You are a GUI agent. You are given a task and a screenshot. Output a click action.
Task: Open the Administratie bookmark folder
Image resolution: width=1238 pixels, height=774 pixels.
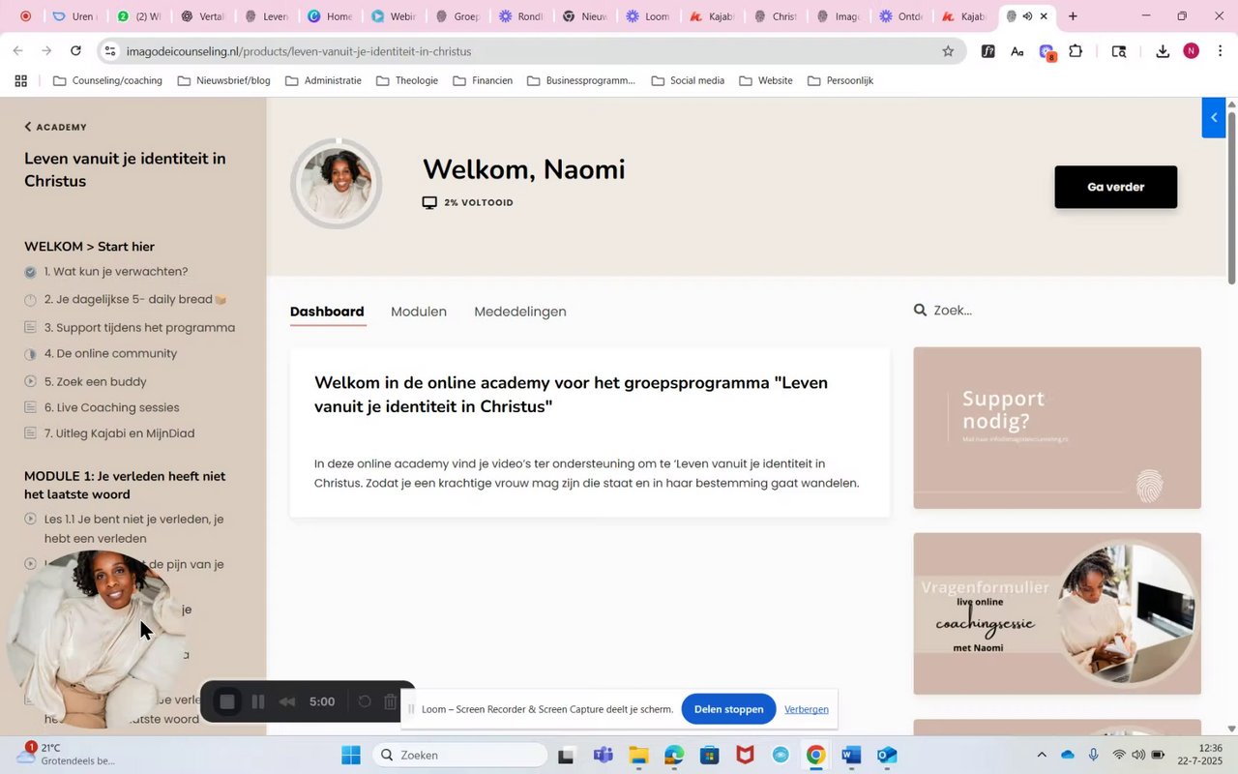click(x=323, y=81)
